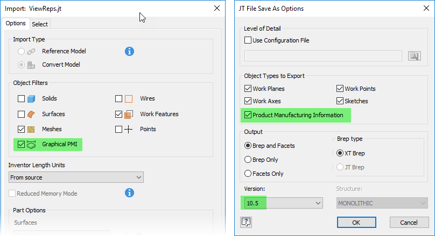Click the info icon beside Reference Model
Viewport: 435px width, 236px height.
point(129,52)
